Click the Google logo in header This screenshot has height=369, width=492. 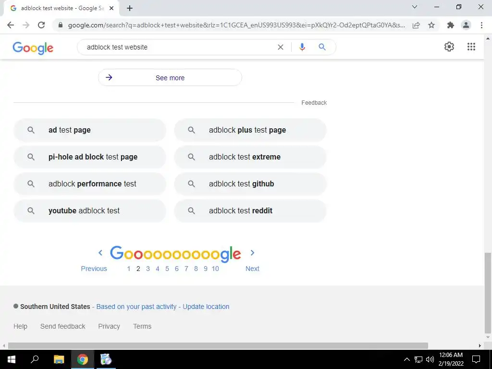click(x=33, y=48)
